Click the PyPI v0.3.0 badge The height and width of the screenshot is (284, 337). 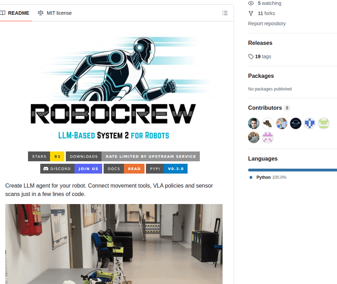click(x=167, y=169)
